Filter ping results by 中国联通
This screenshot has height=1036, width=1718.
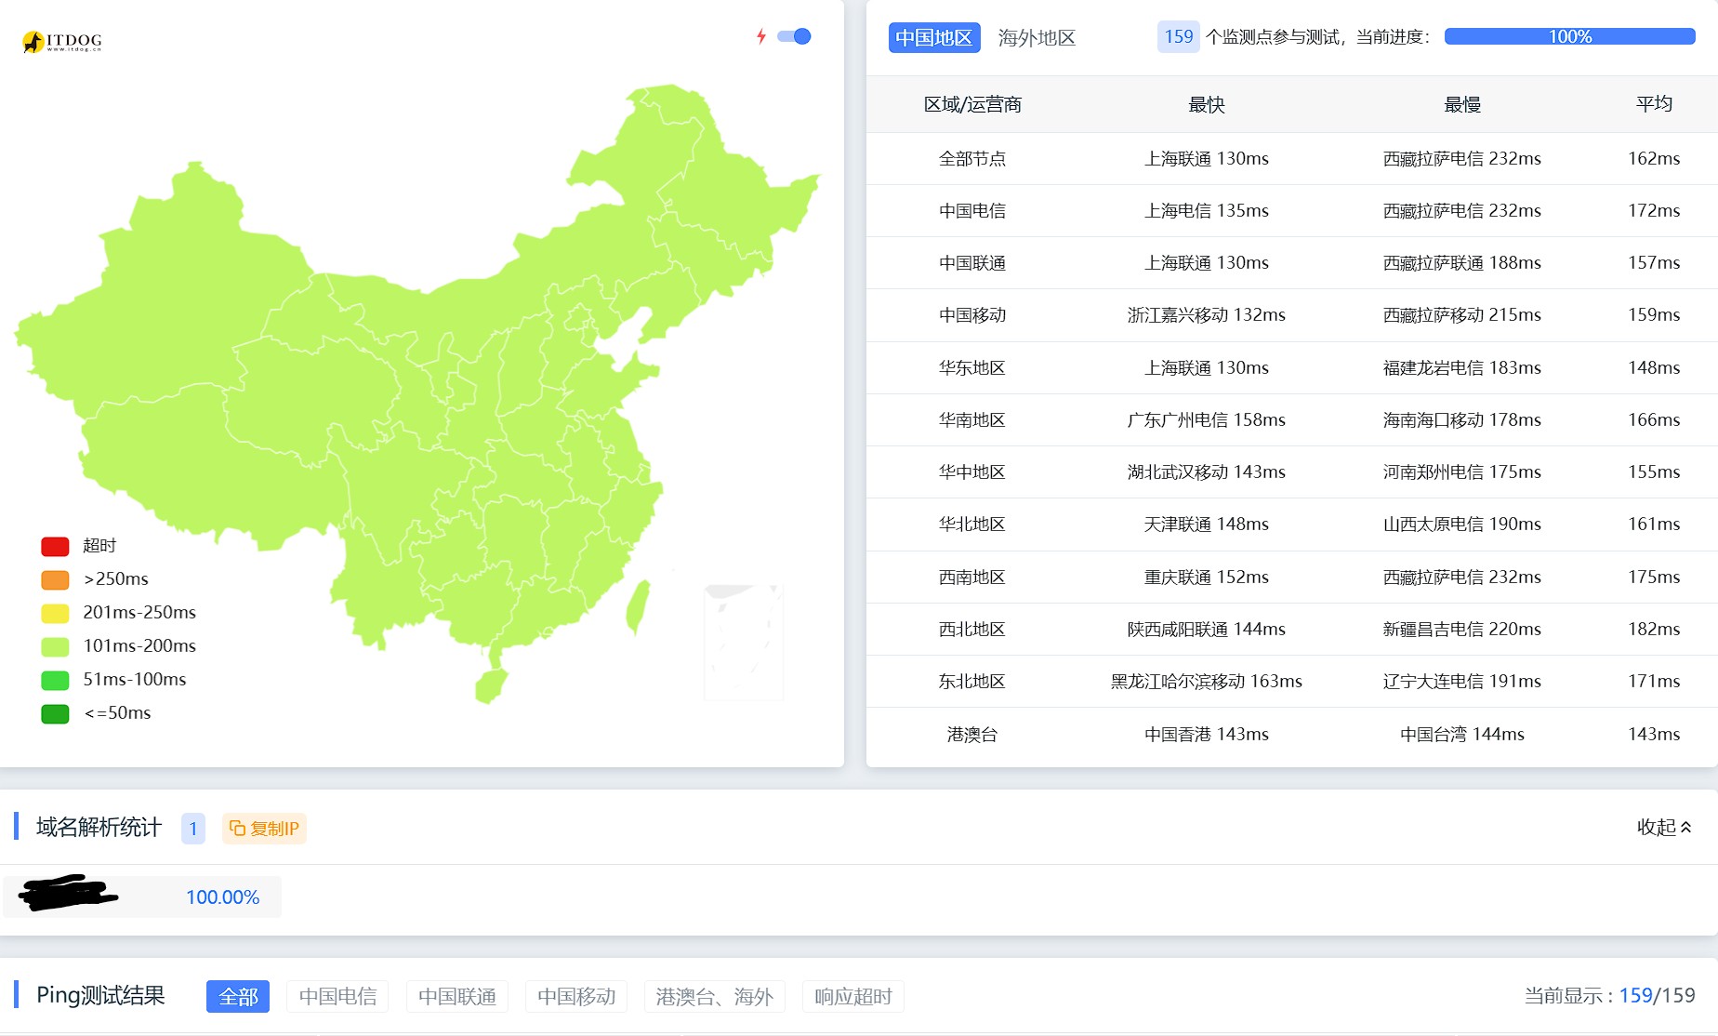[456, 996]
